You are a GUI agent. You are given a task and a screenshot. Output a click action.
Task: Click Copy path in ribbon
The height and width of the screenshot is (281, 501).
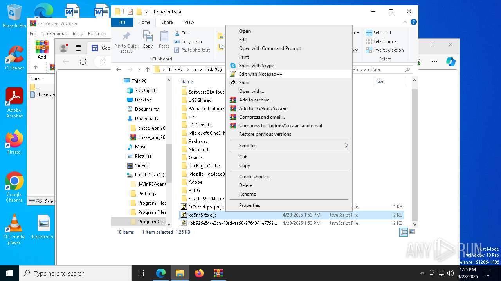(x=188, y=41)
